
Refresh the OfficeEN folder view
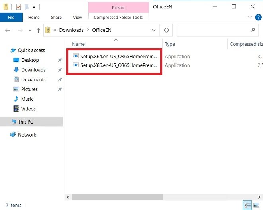tap(166, 30)
